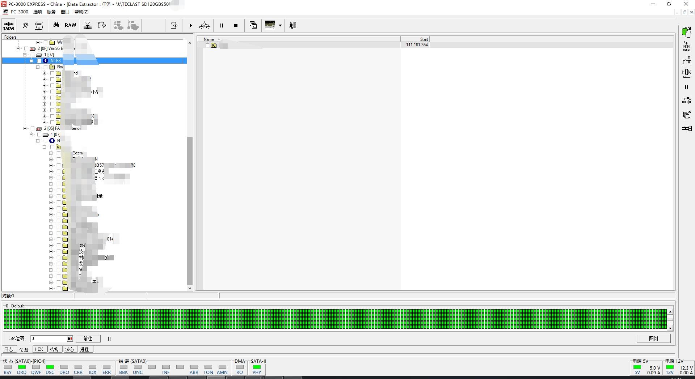This screenshot has height=379, width=695.
Task: Tick the checkbox for 2 [05] partition
Action: tap(33, 128)
